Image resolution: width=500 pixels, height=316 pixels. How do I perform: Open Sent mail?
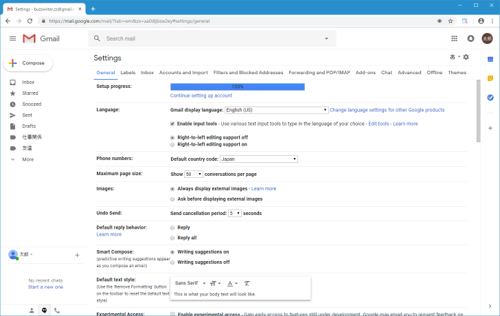27,115
